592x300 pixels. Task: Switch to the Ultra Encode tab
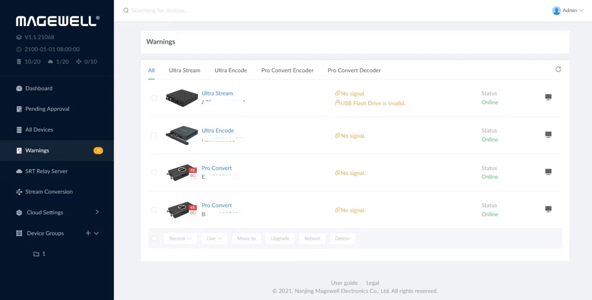[230, 70]
